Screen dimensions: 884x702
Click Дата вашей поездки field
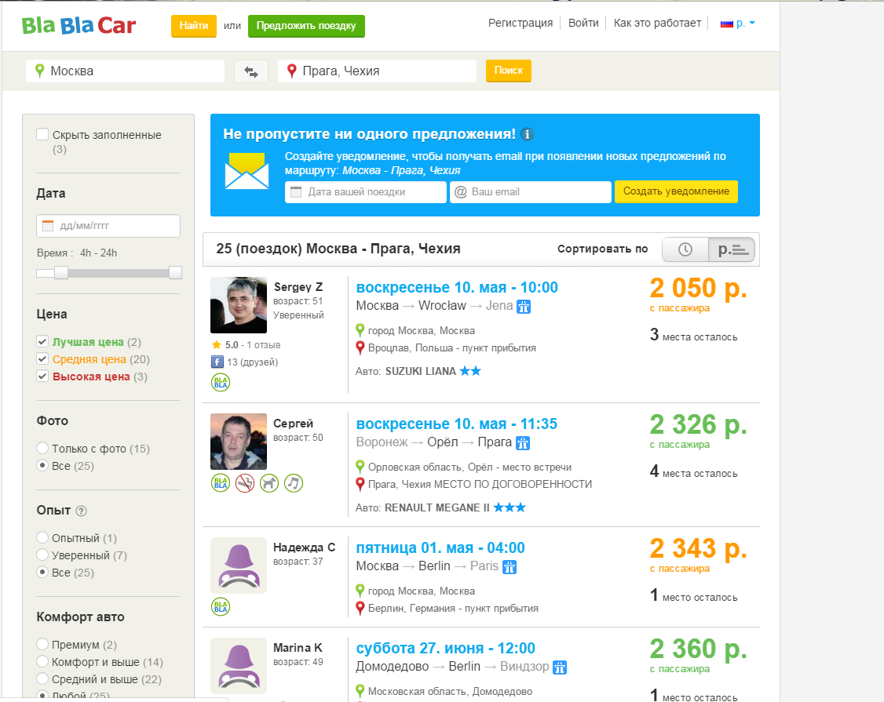(x=365, y=192)
